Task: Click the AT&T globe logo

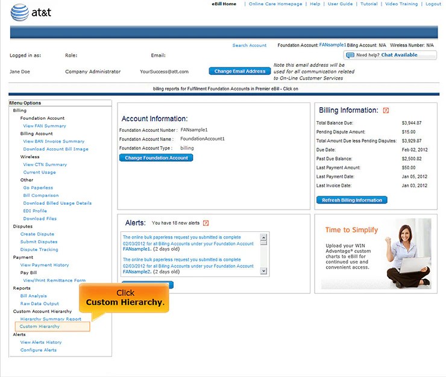Action: (x=20, y=13)
